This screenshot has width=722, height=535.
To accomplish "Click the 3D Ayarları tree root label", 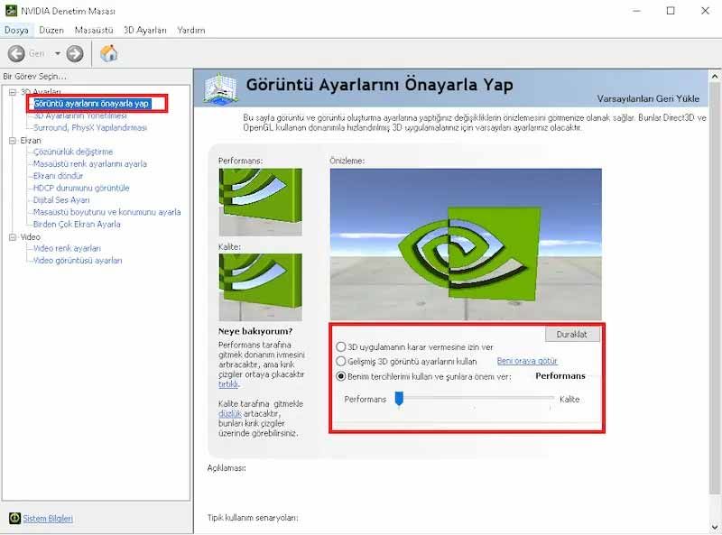I will pyautogui.click(x=41, y=92).
